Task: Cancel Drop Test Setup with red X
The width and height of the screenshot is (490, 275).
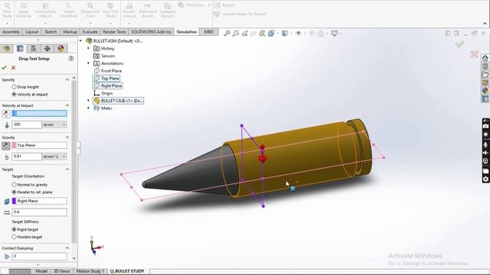Action: tap(13, 68)
